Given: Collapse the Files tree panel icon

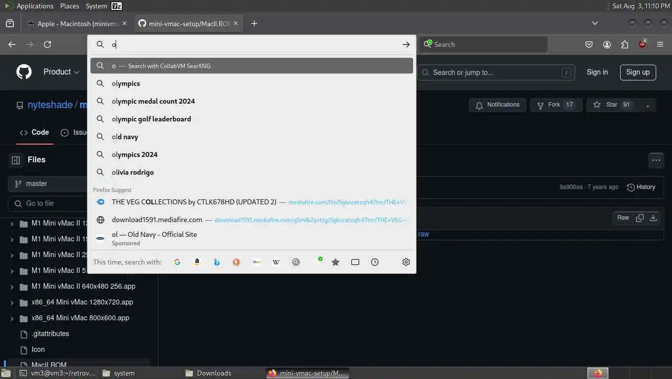Looking at the screenshot, I should 16,160.
